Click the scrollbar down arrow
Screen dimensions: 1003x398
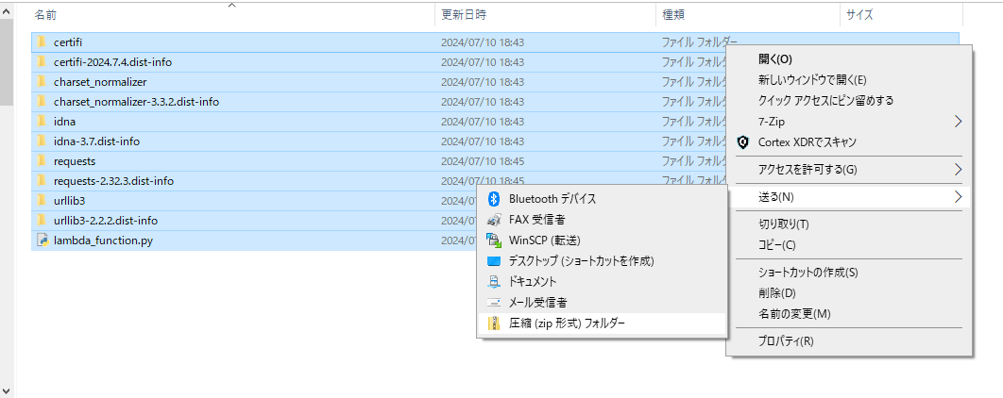pos(7,390)
